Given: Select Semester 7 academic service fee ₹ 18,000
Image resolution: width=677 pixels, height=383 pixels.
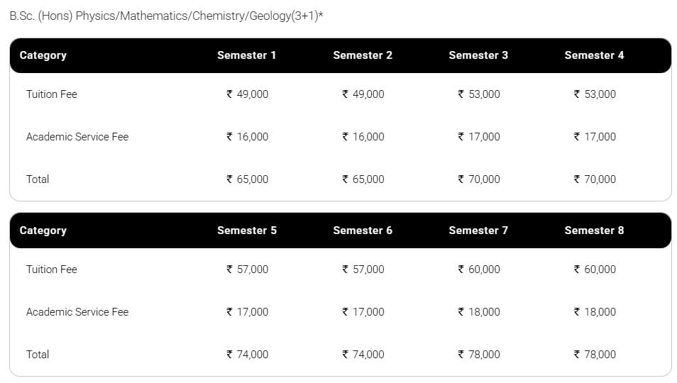Looking at the screenshot, I should [478, 312].
